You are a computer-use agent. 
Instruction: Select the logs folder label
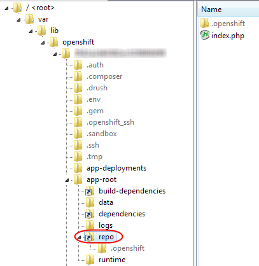[106, 226]
